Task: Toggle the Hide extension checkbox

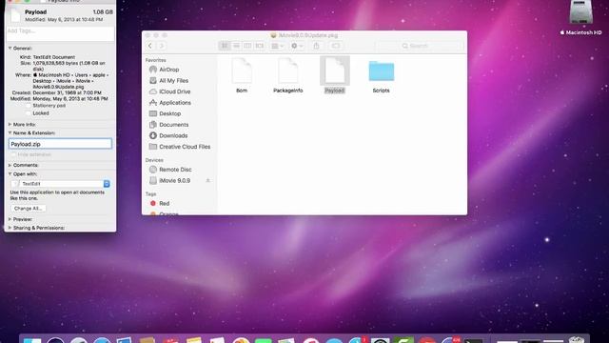Action: tap(13, 154)
